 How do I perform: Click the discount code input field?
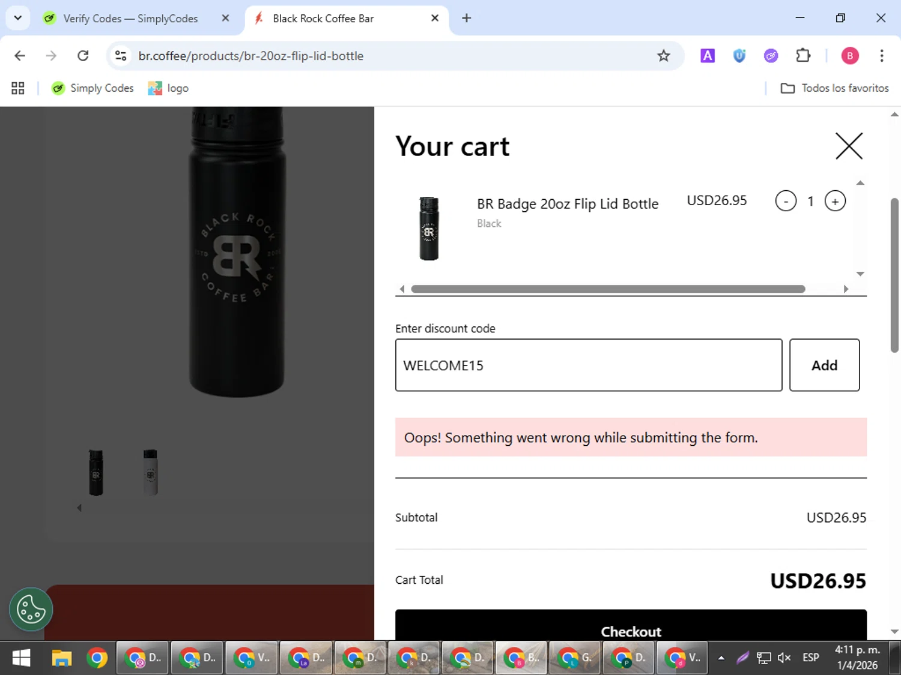pos(589,365)
